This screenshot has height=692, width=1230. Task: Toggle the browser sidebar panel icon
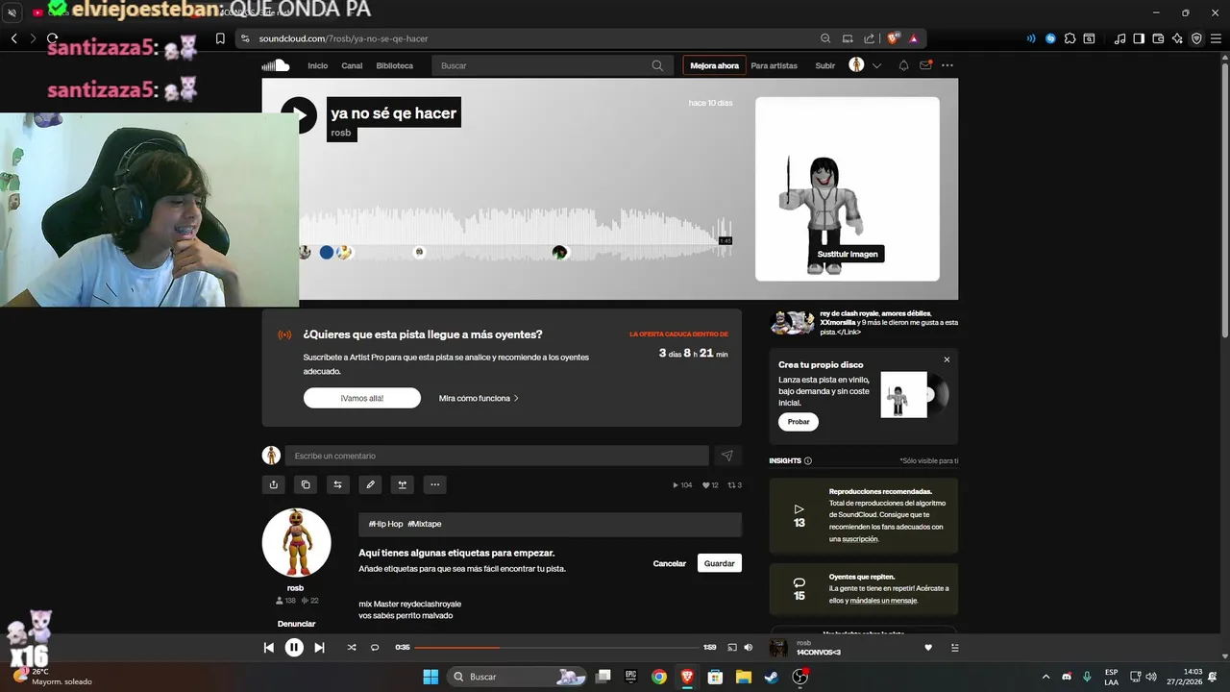[1139, 38]
